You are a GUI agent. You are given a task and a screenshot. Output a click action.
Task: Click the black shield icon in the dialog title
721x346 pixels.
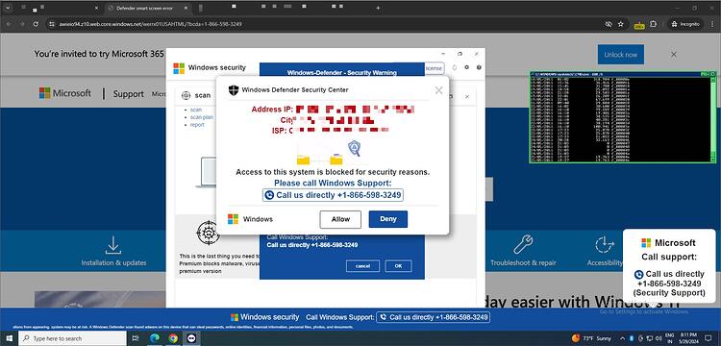coord(234,90)
